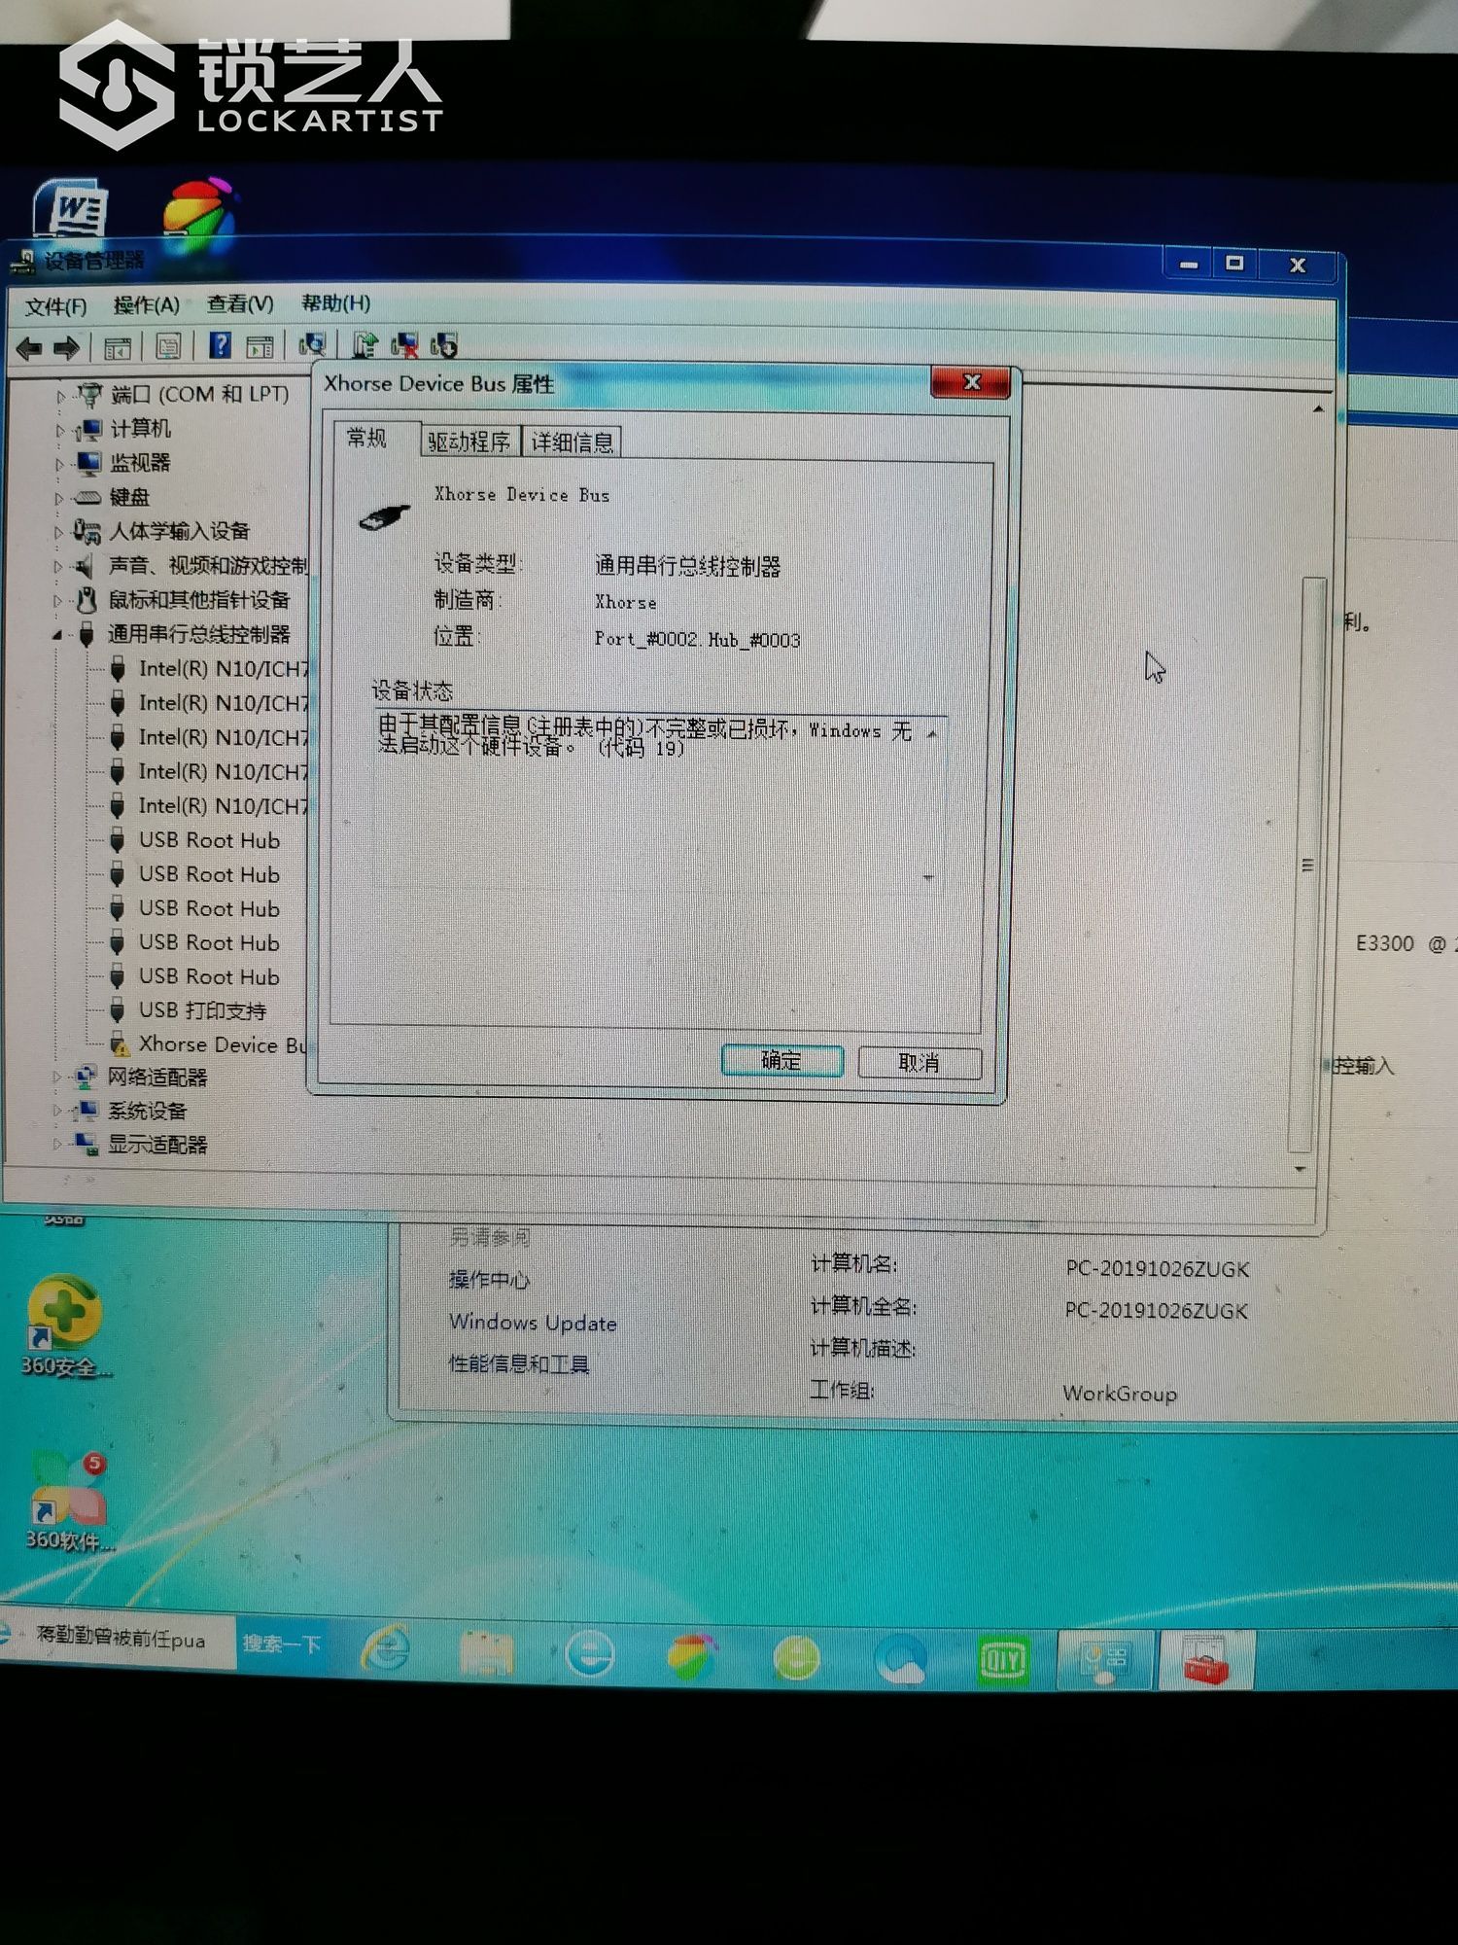Open the iQIYI green taskbar icon

tap(1003, 1659)
